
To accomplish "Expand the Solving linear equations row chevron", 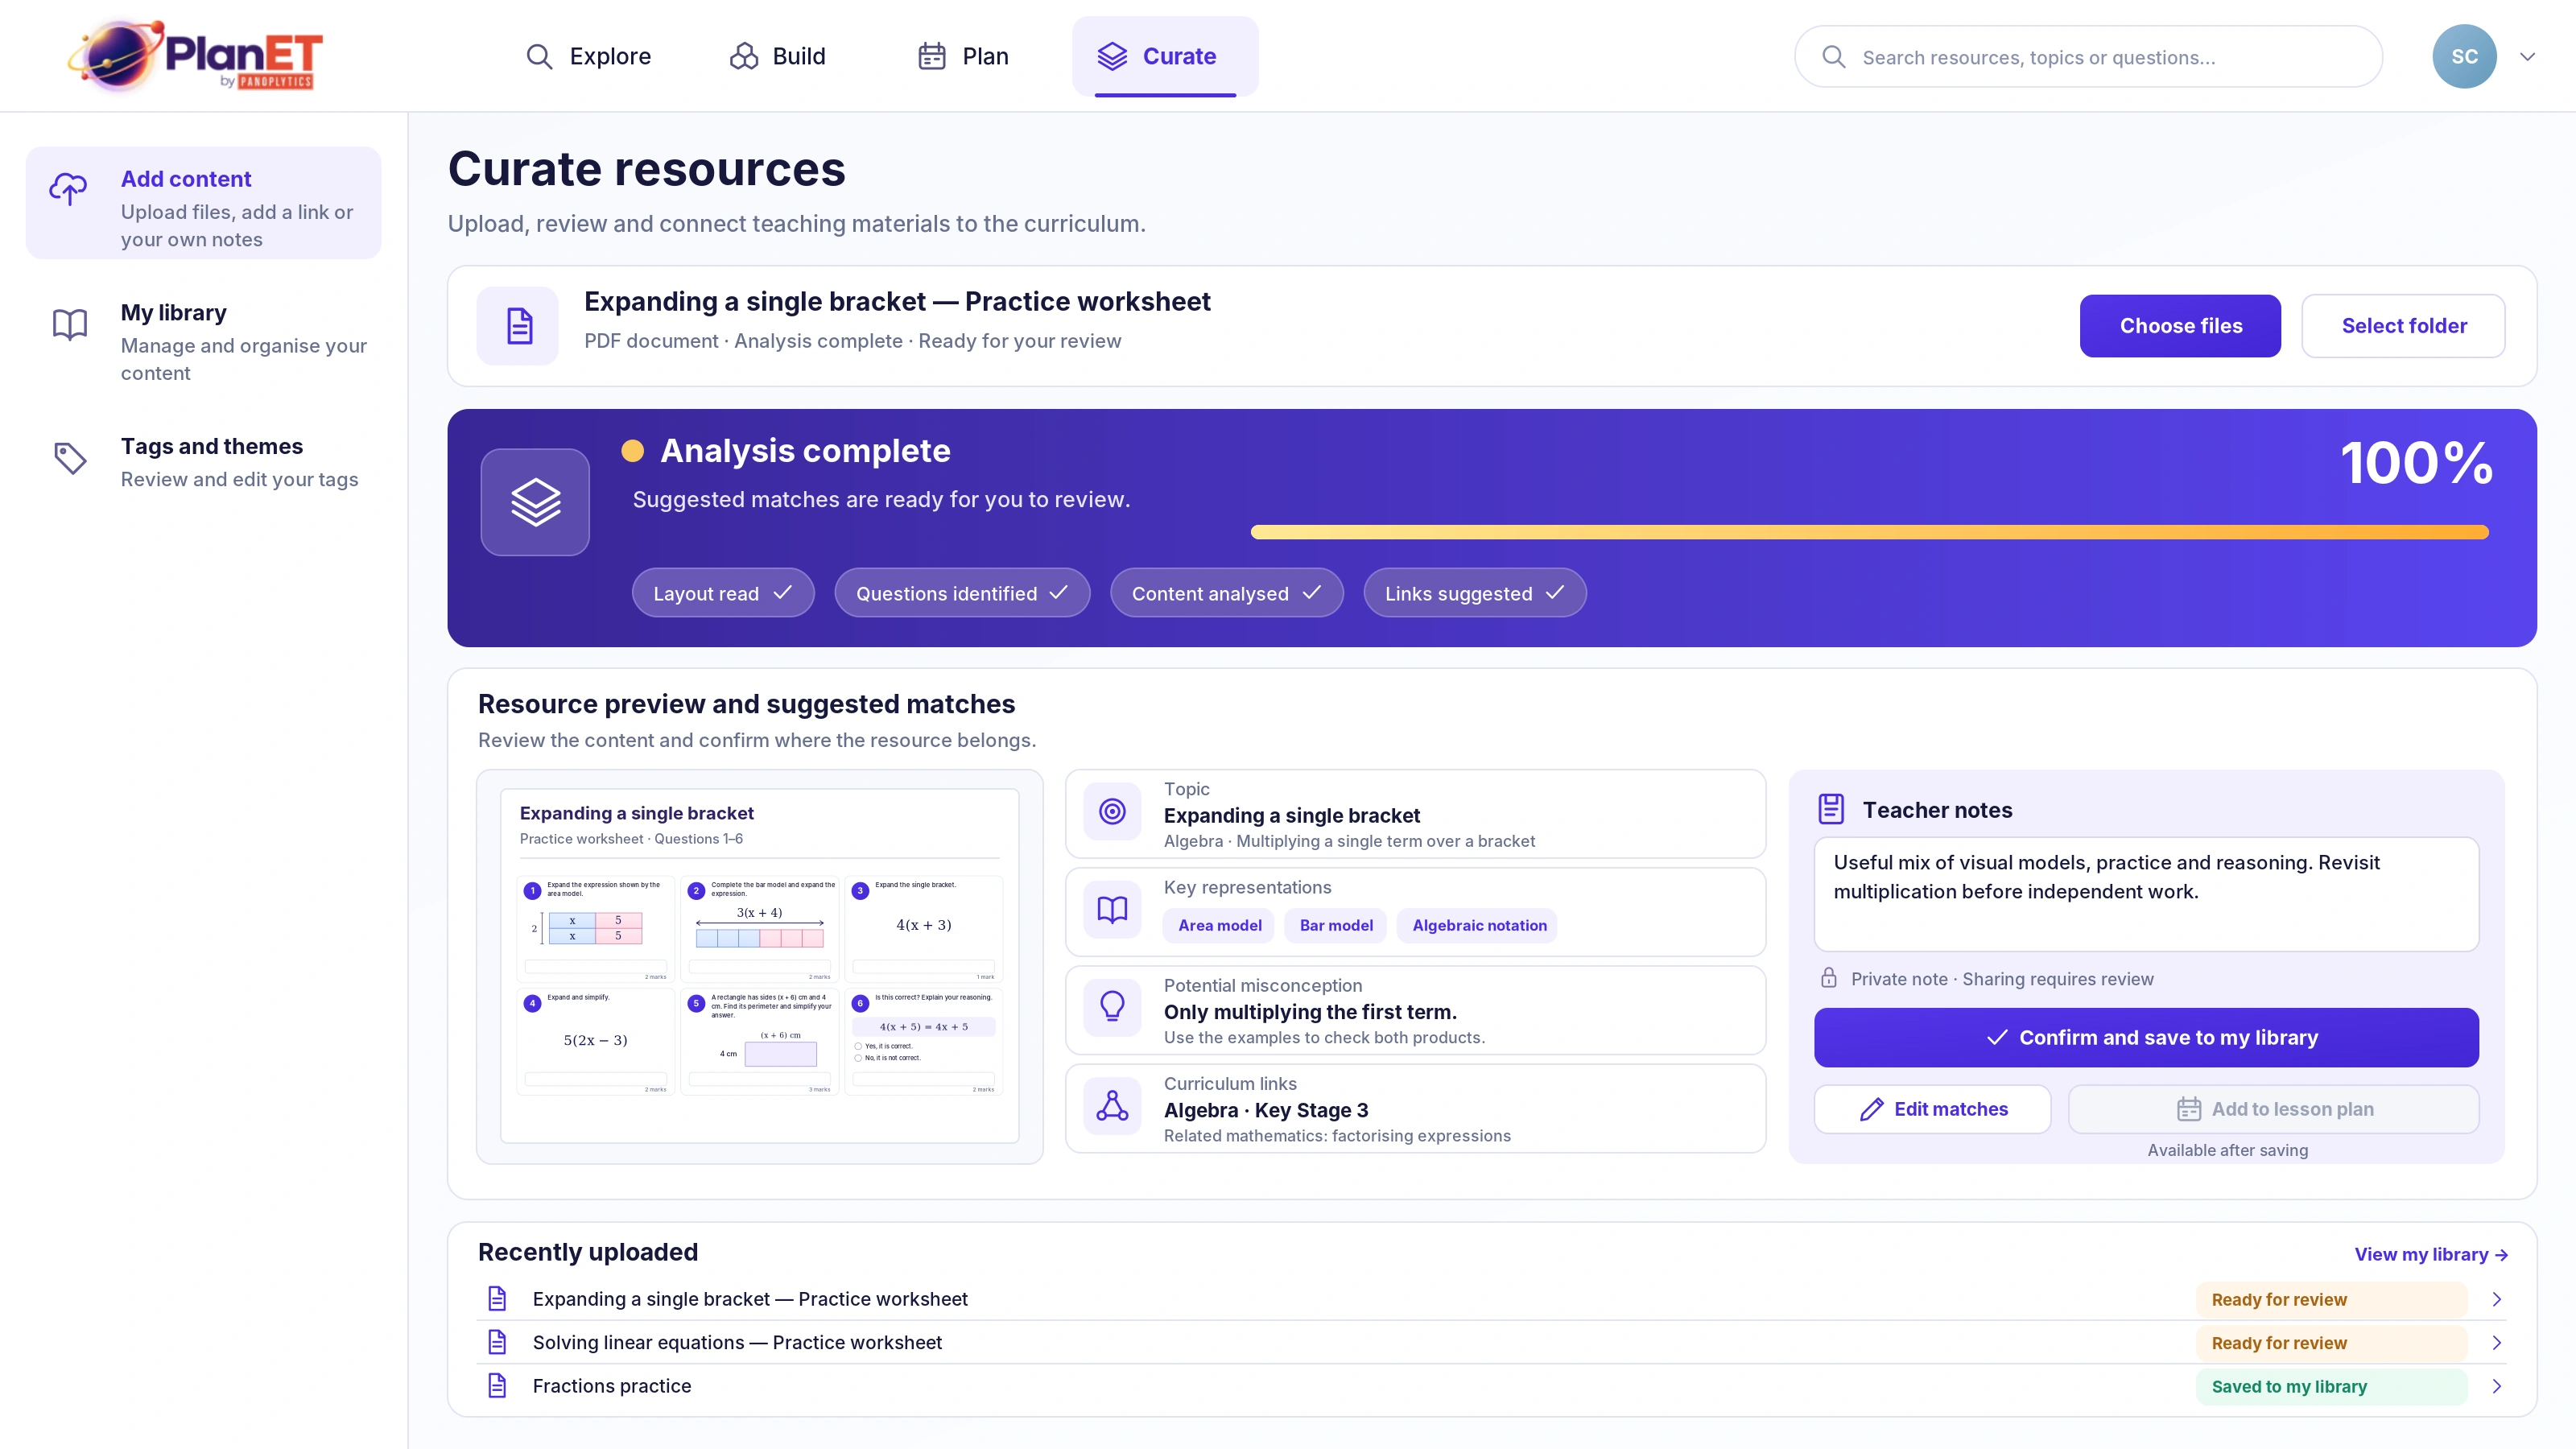I will coord(2497,1343).
